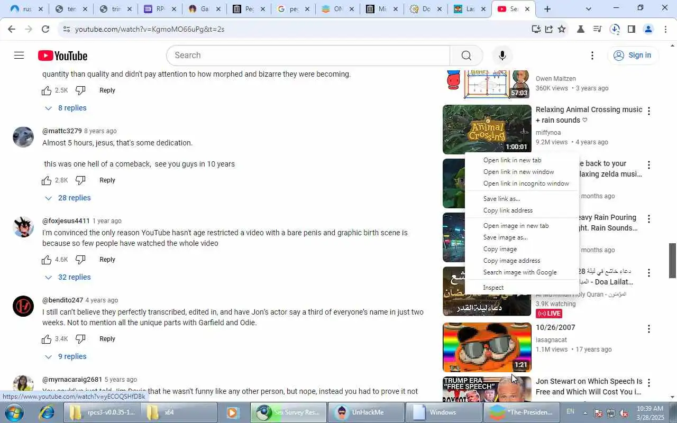
Task: Open @foxjesus4411 channel link
Action: pos(66,221)
